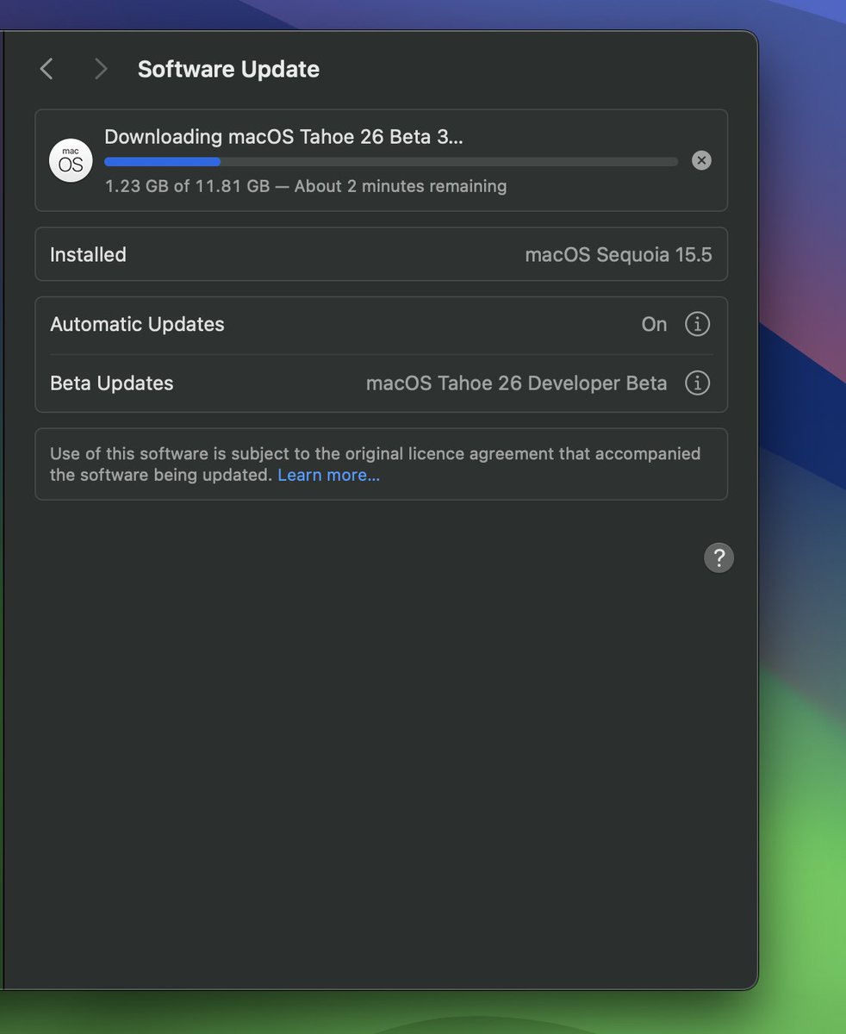Click the Learn more… link
Screen dimensions: 846x1034
[x=328, y=476]
